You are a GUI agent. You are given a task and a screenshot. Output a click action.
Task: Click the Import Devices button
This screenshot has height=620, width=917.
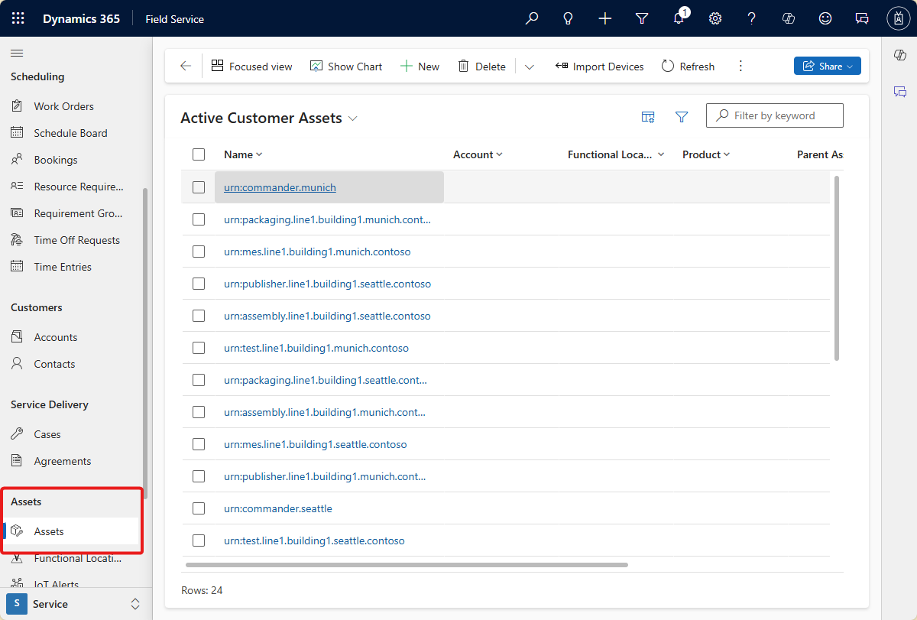[599, 67]
